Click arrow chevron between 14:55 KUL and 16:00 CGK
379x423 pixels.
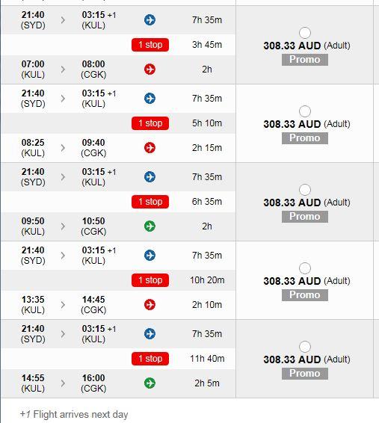pyautogui.click(x=63, y=383)
